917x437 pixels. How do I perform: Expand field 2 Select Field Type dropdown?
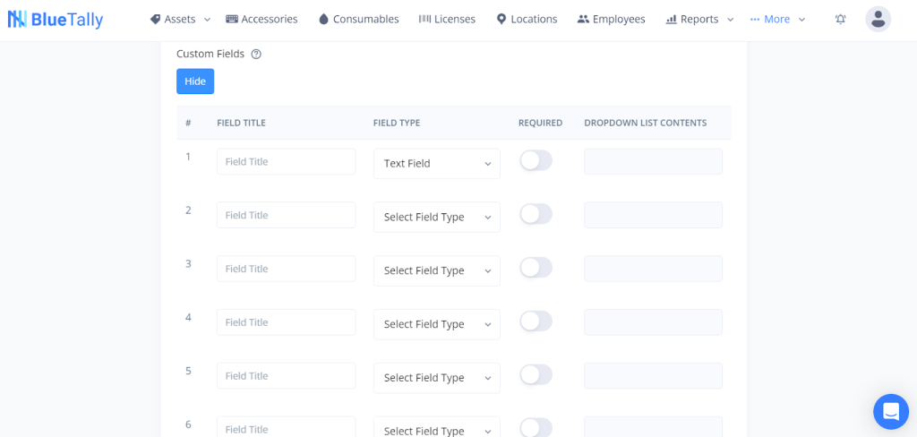point(436,217)
